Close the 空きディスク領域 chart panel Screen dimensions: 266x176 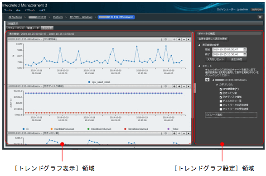point(189,86)
